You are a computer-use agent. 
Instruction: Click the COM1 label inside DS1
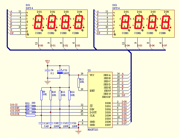pos(39,33)
